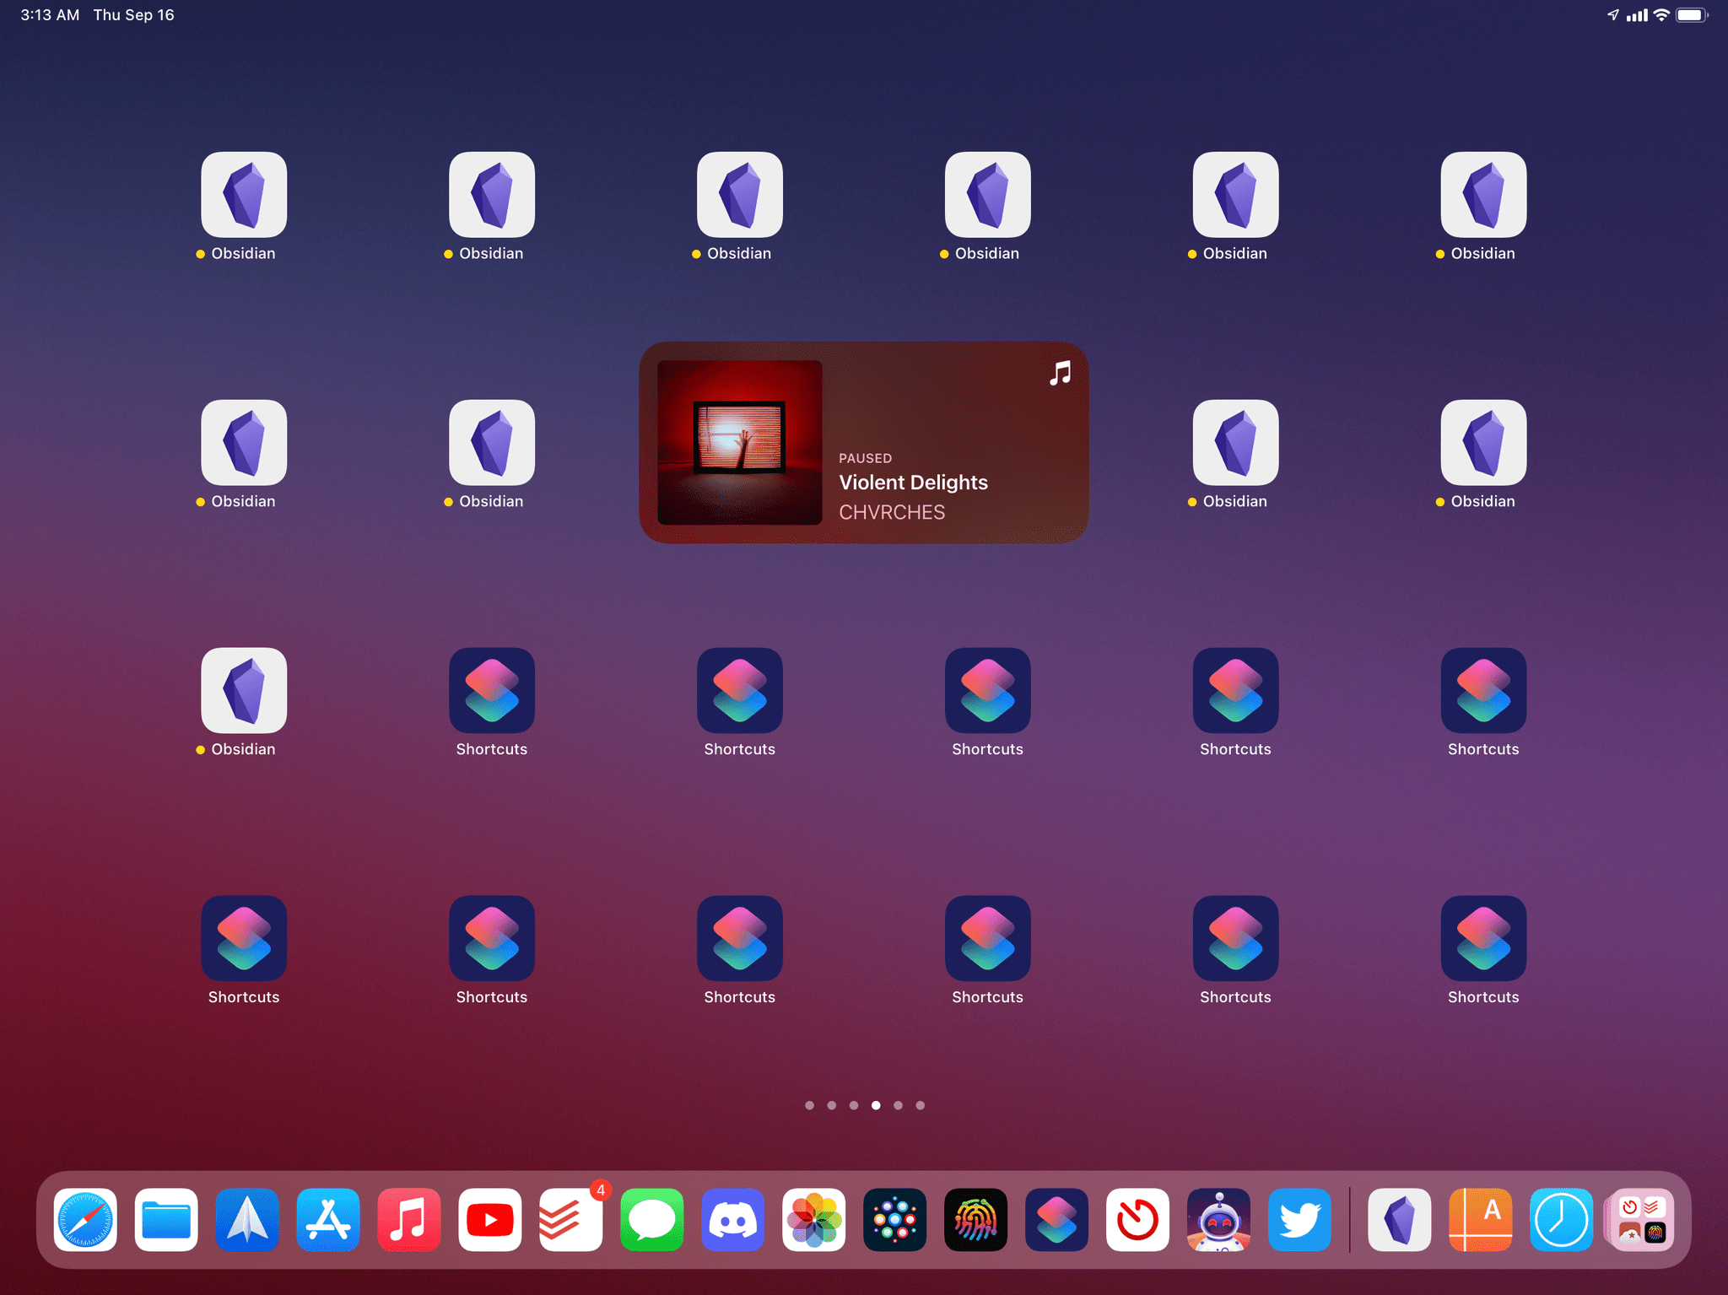Open Todoist with the 4 badge
The height and width of the screenshot is (1295, 1728).
coord(571,1219)
